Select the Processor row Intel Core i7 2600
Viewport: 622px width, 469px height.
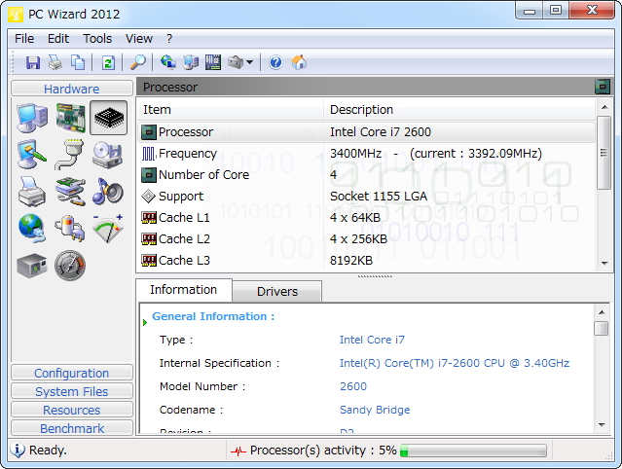[x=367, y=132]
